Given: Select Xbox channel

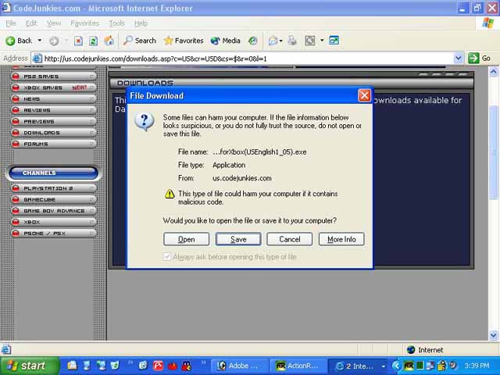Looking at the screenshot, I should [54, 222].
